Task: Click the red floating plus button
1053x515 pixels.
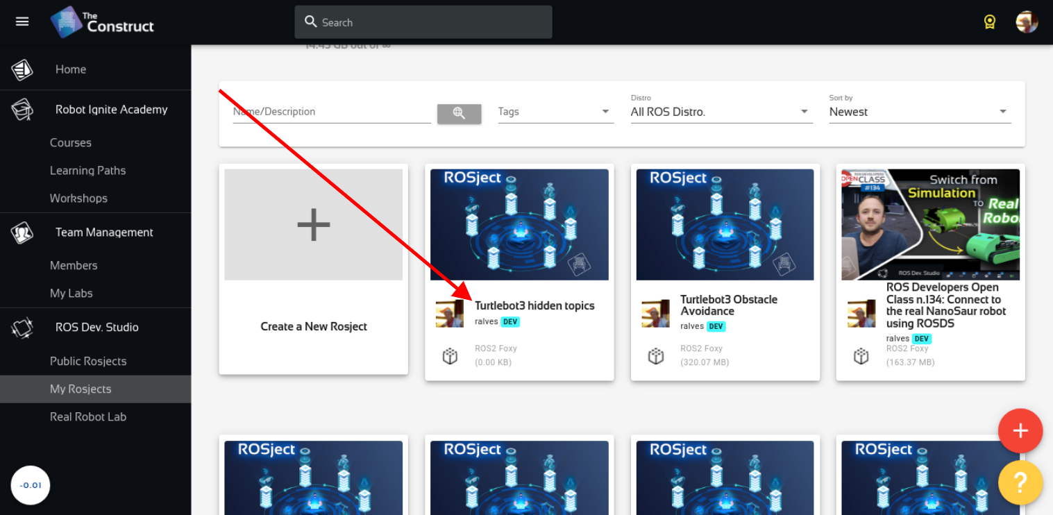Action: tap(1020, 431)
